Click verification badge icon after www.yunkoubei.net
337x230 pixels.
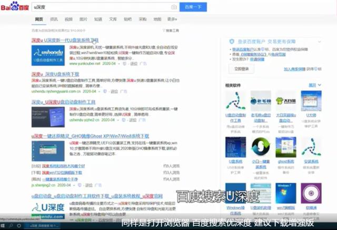pos(124,64)
